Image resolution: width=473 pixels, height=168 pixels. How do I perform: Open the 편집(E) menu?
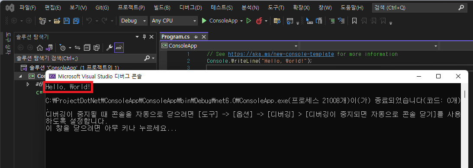52,7
